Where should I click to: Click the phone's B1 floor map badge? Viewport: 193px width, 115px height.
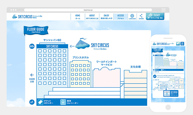[x=155, y=76]
